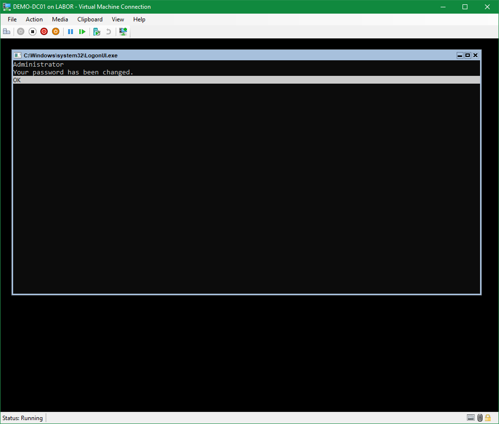
Task: Create a checkpoint with the toolbar icon
Action: (x=97, y=32)
